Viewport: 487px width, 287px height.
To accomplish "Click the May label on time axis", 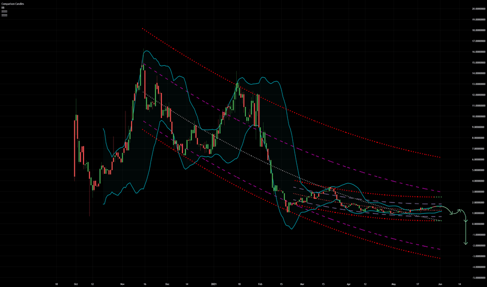I will (394, 284).
